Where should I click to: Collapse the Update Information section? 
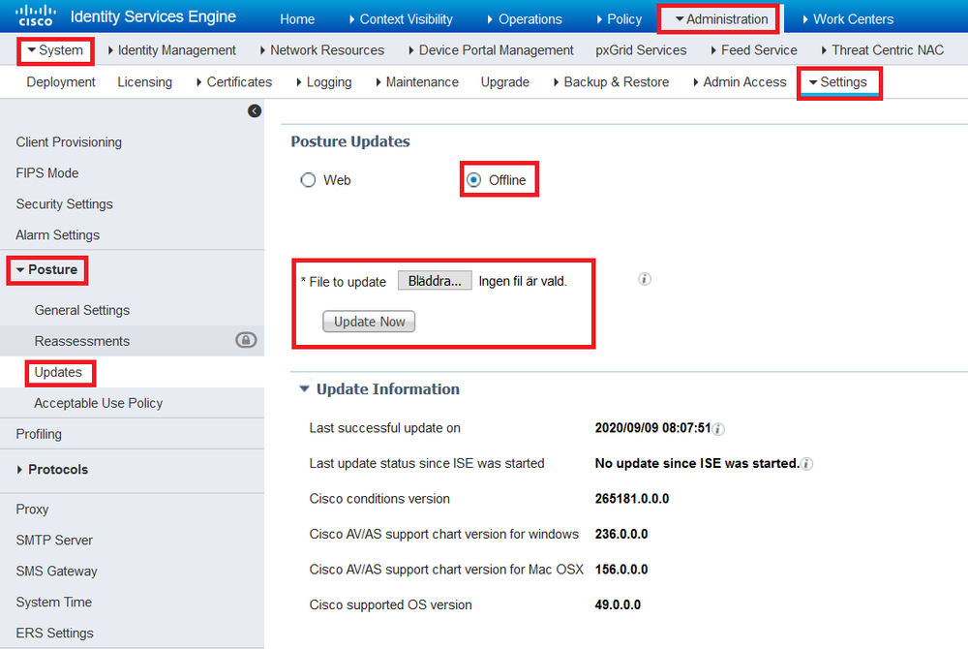click(304, 388)
